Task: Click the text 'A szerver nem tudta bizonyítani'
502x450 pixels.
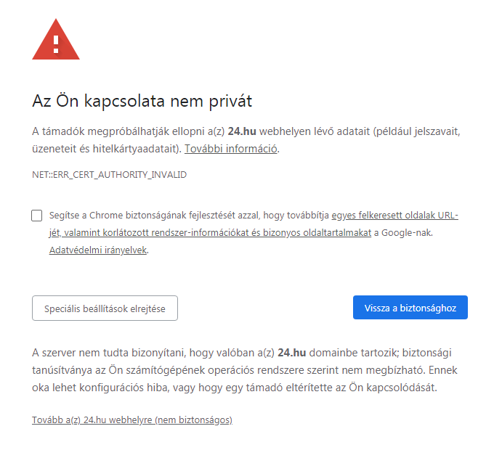Action: [109, 353]
